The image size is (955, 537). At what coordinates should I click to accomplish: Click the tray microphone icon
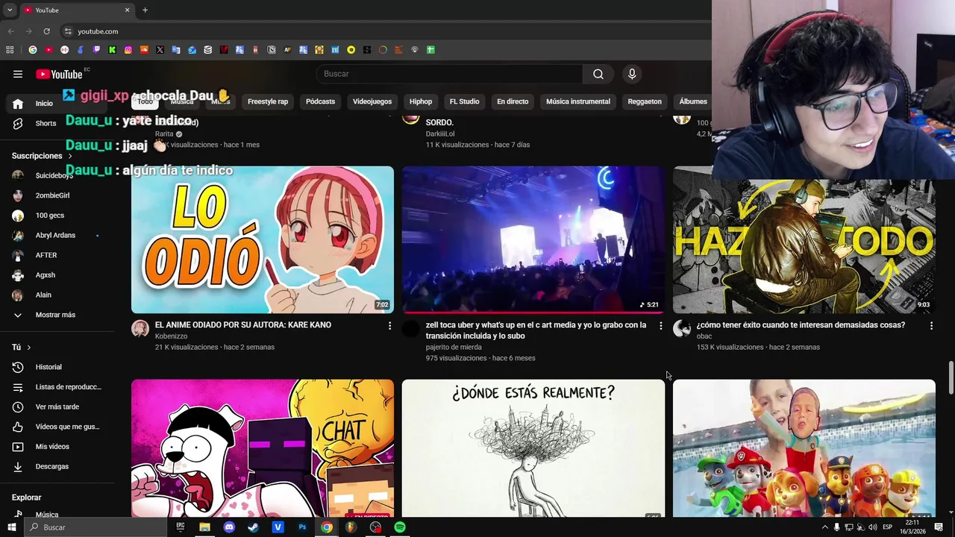(836, 527)
